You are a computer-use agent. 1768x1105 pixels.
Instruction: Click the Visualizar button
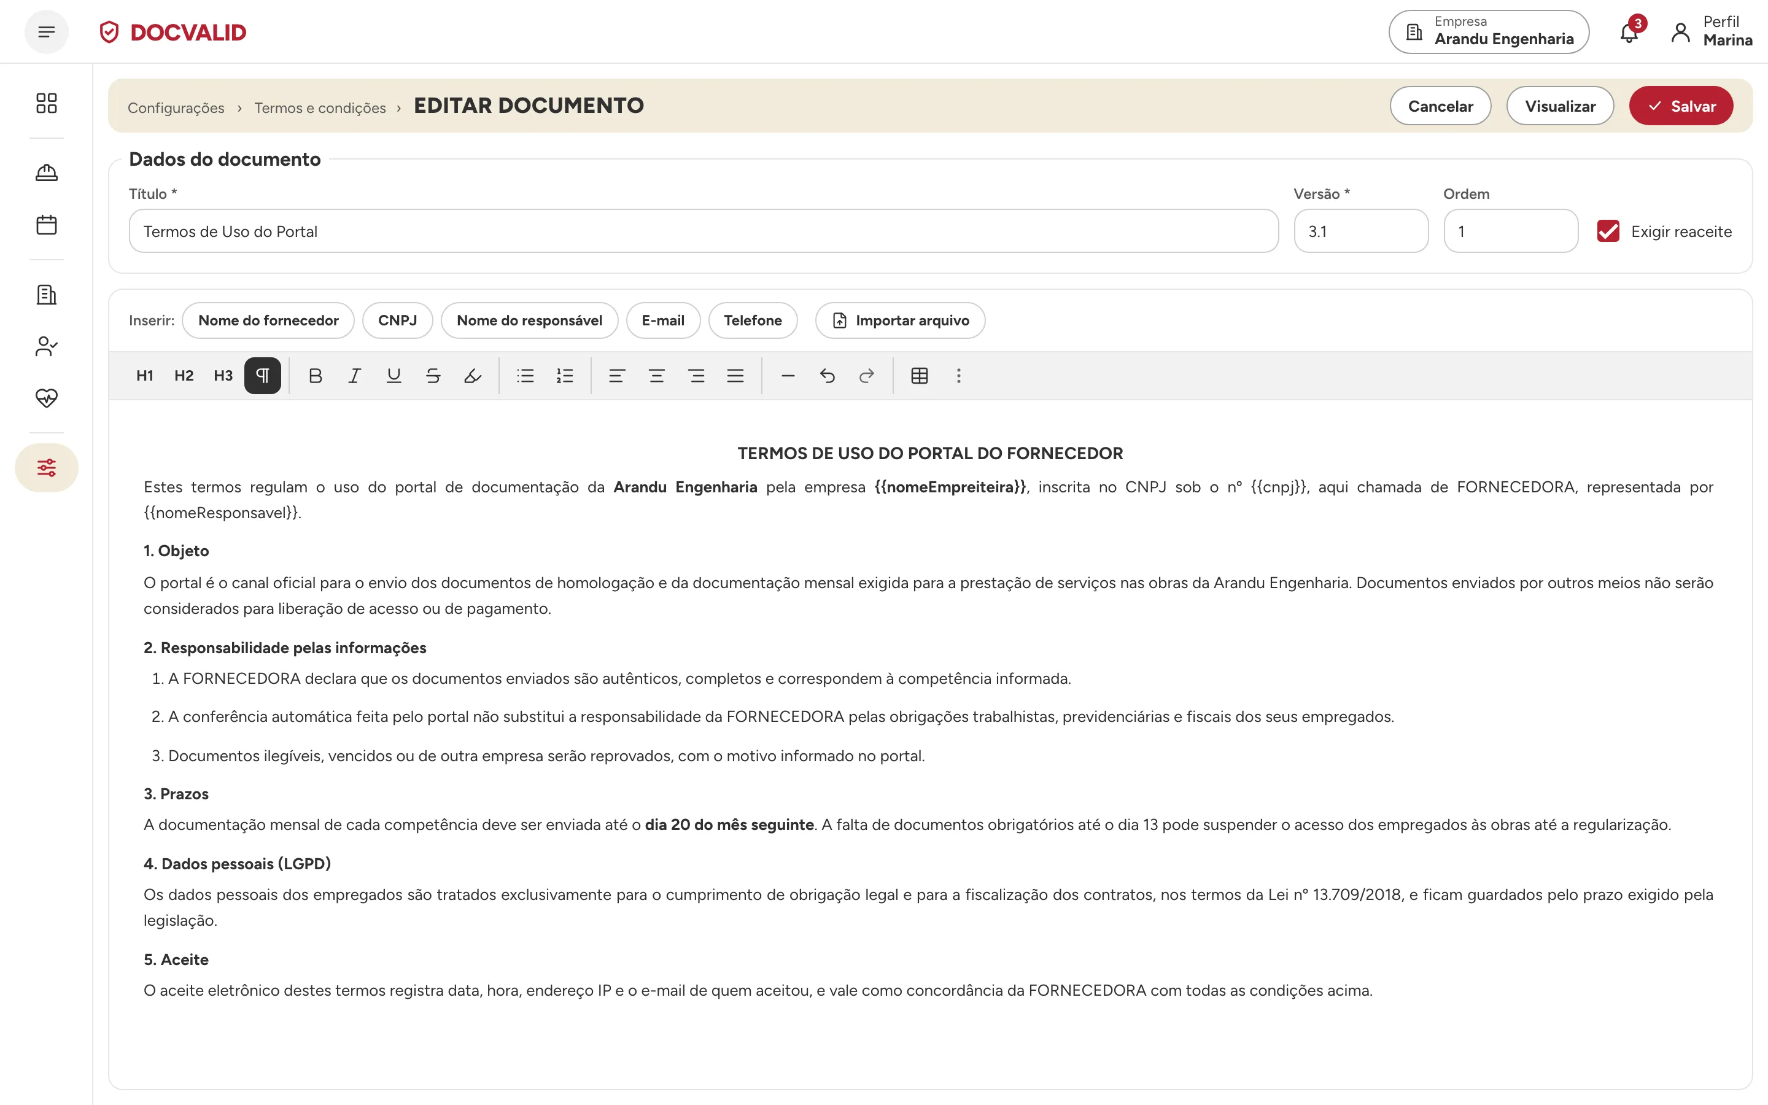1561,106
